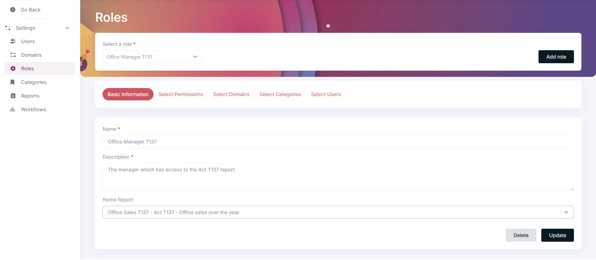Image resolution: width=596 pixels, height=260 pixels.
Task: Click the Domains icon in sidebar
Action: pos(13,55)
